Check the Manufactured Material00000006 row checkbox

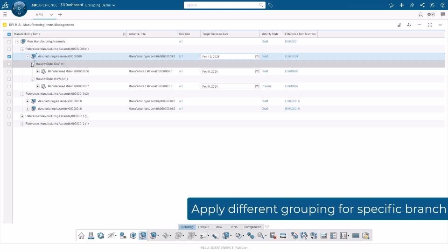click(x=9, y=71)
